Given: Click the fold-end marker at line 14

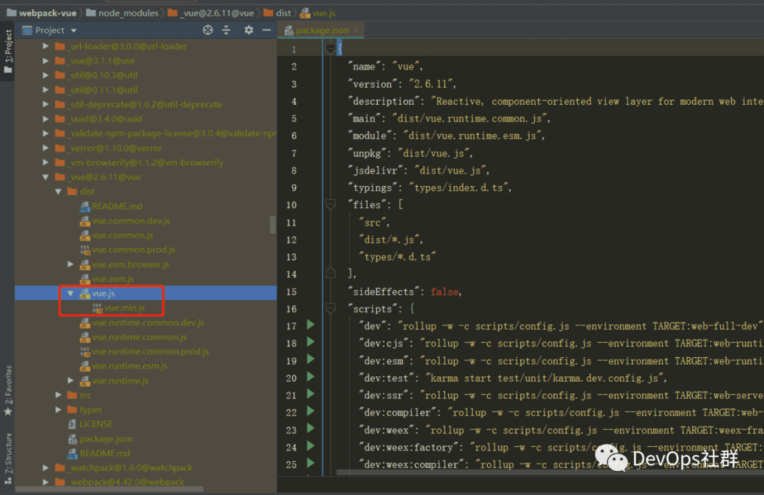Looking at the screenshot, I should tap(330, 273).
